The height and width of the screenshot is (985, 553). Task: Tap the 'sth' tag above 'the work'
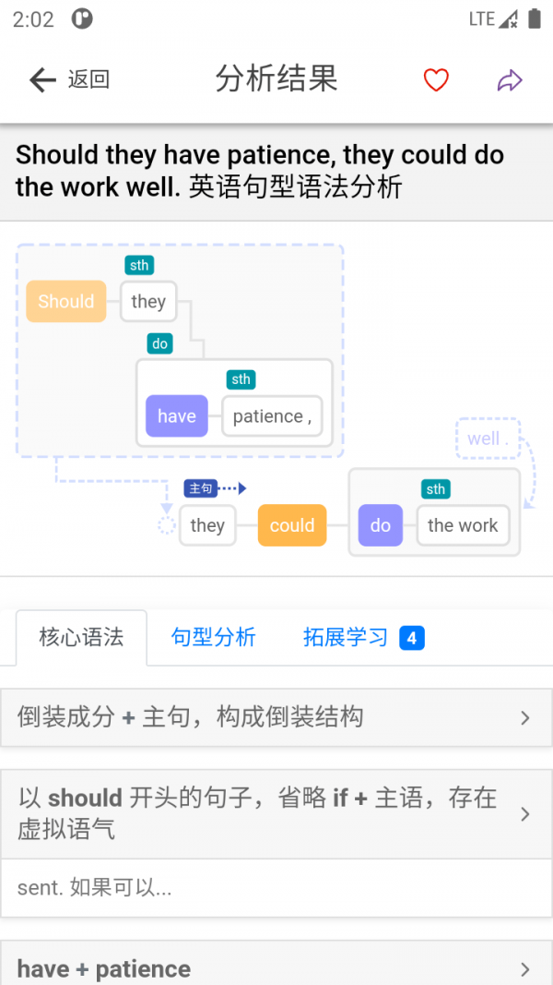point(436,489)
